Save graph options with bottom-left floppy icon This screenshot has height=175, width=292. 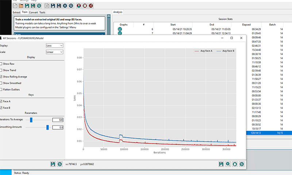coord(53,164)
